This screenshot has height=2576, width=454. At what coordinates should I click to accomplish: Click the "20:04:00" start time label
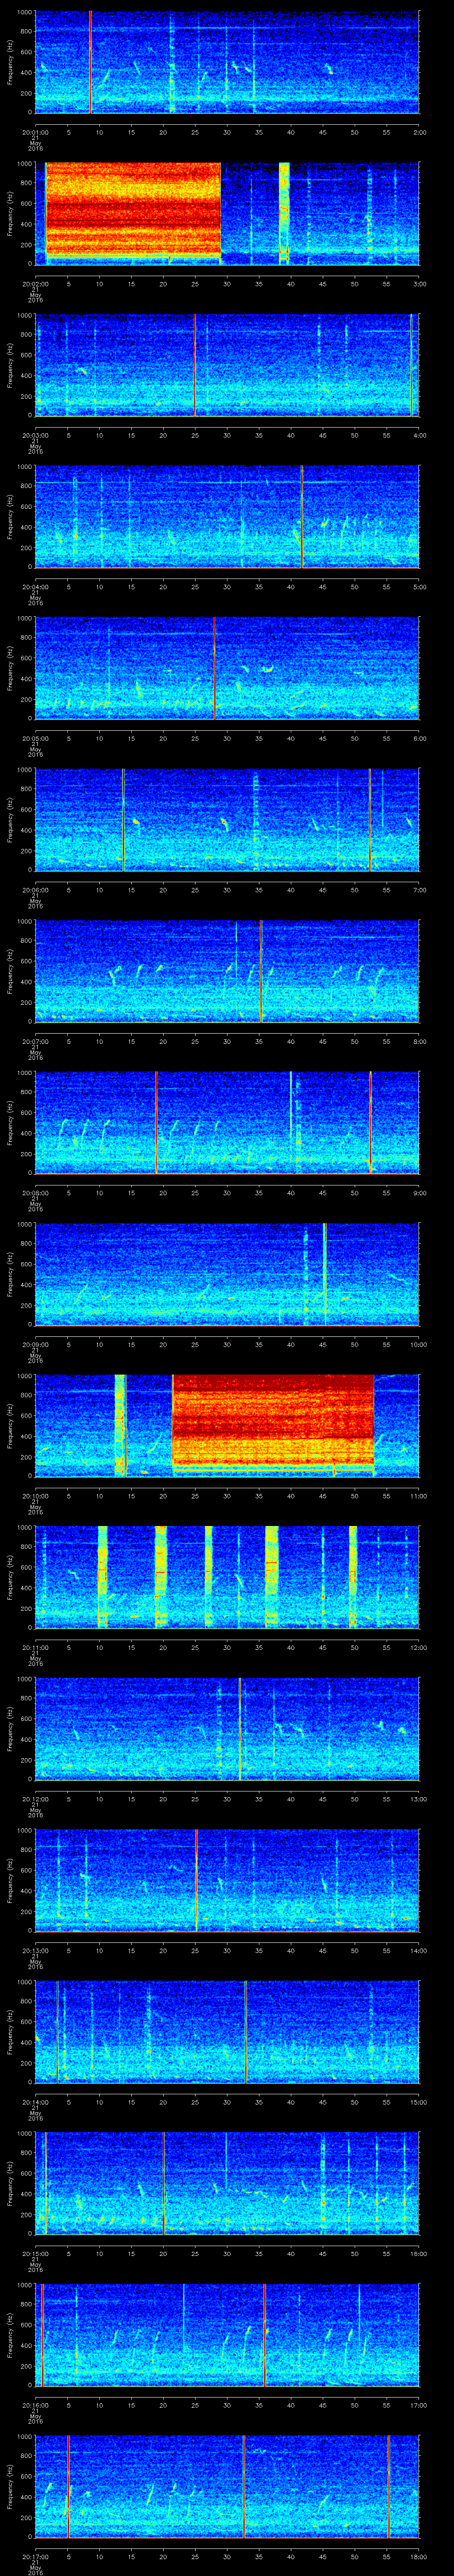(35, 586)
